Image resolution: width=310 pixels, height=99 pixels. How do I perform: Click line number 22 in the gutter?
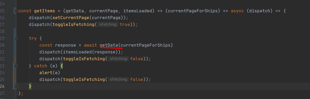point(2,59)
